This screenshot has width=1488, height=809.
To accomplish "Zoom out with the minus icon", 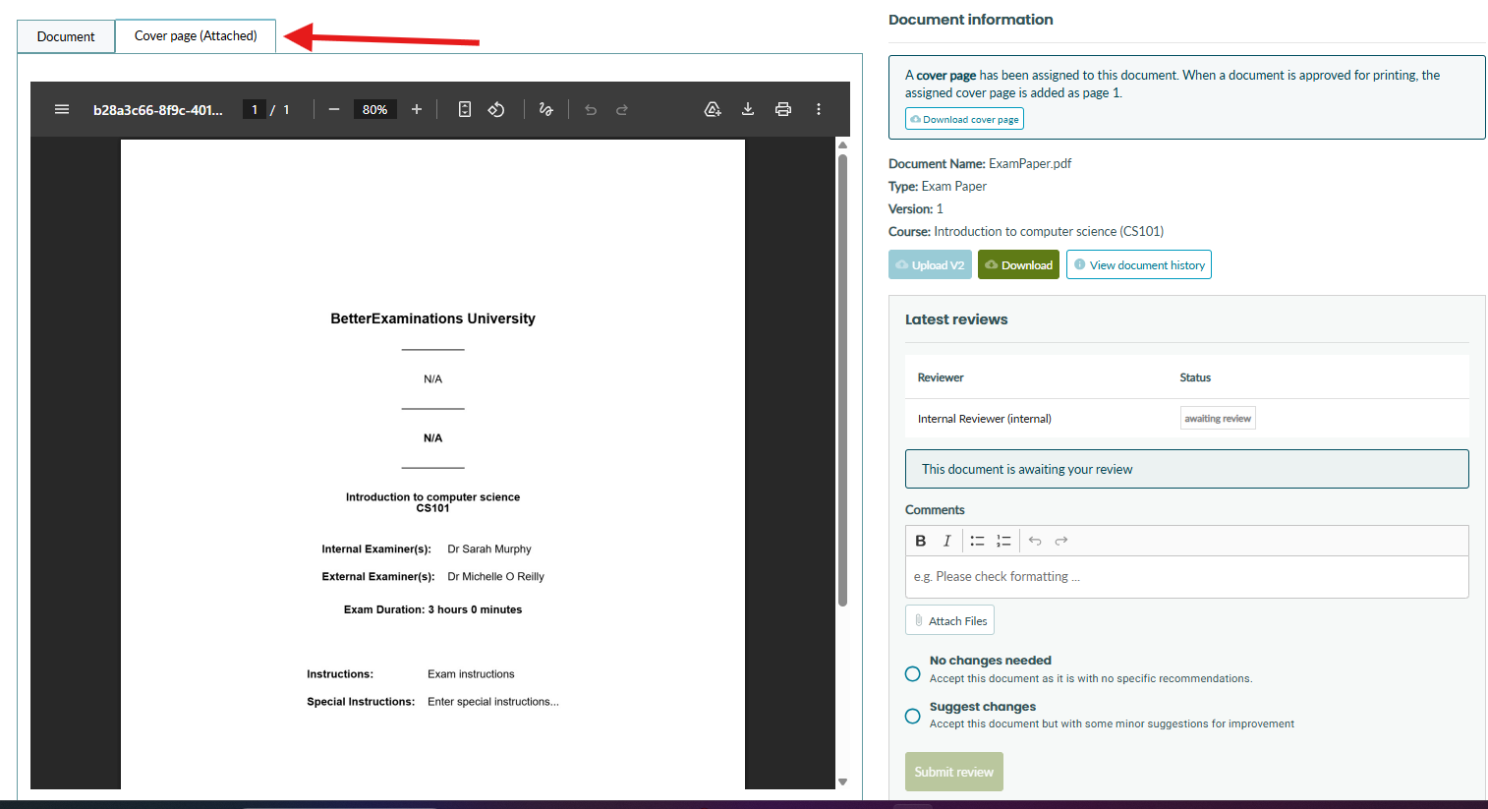I will [334, 109].
